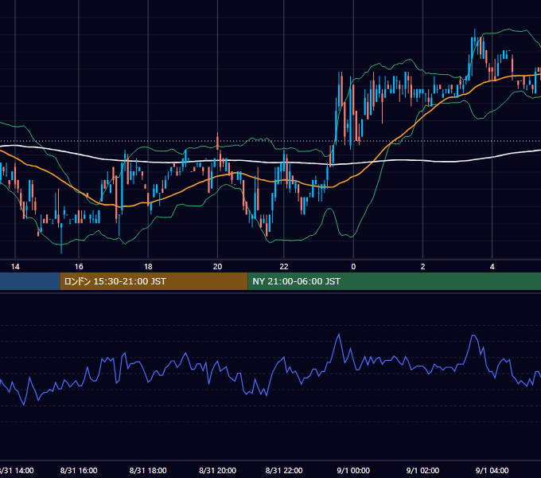
Task: Click the 8/31 22:00 date label
Action: click(x=284, y=470)
